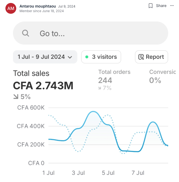Open the Report button
179x182 pixels.
[x=151, y=57]
